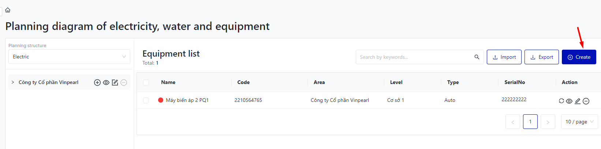
Task: Go to the home icon breadcrumb
Action: pyautogui.click(x=8, y=10)
